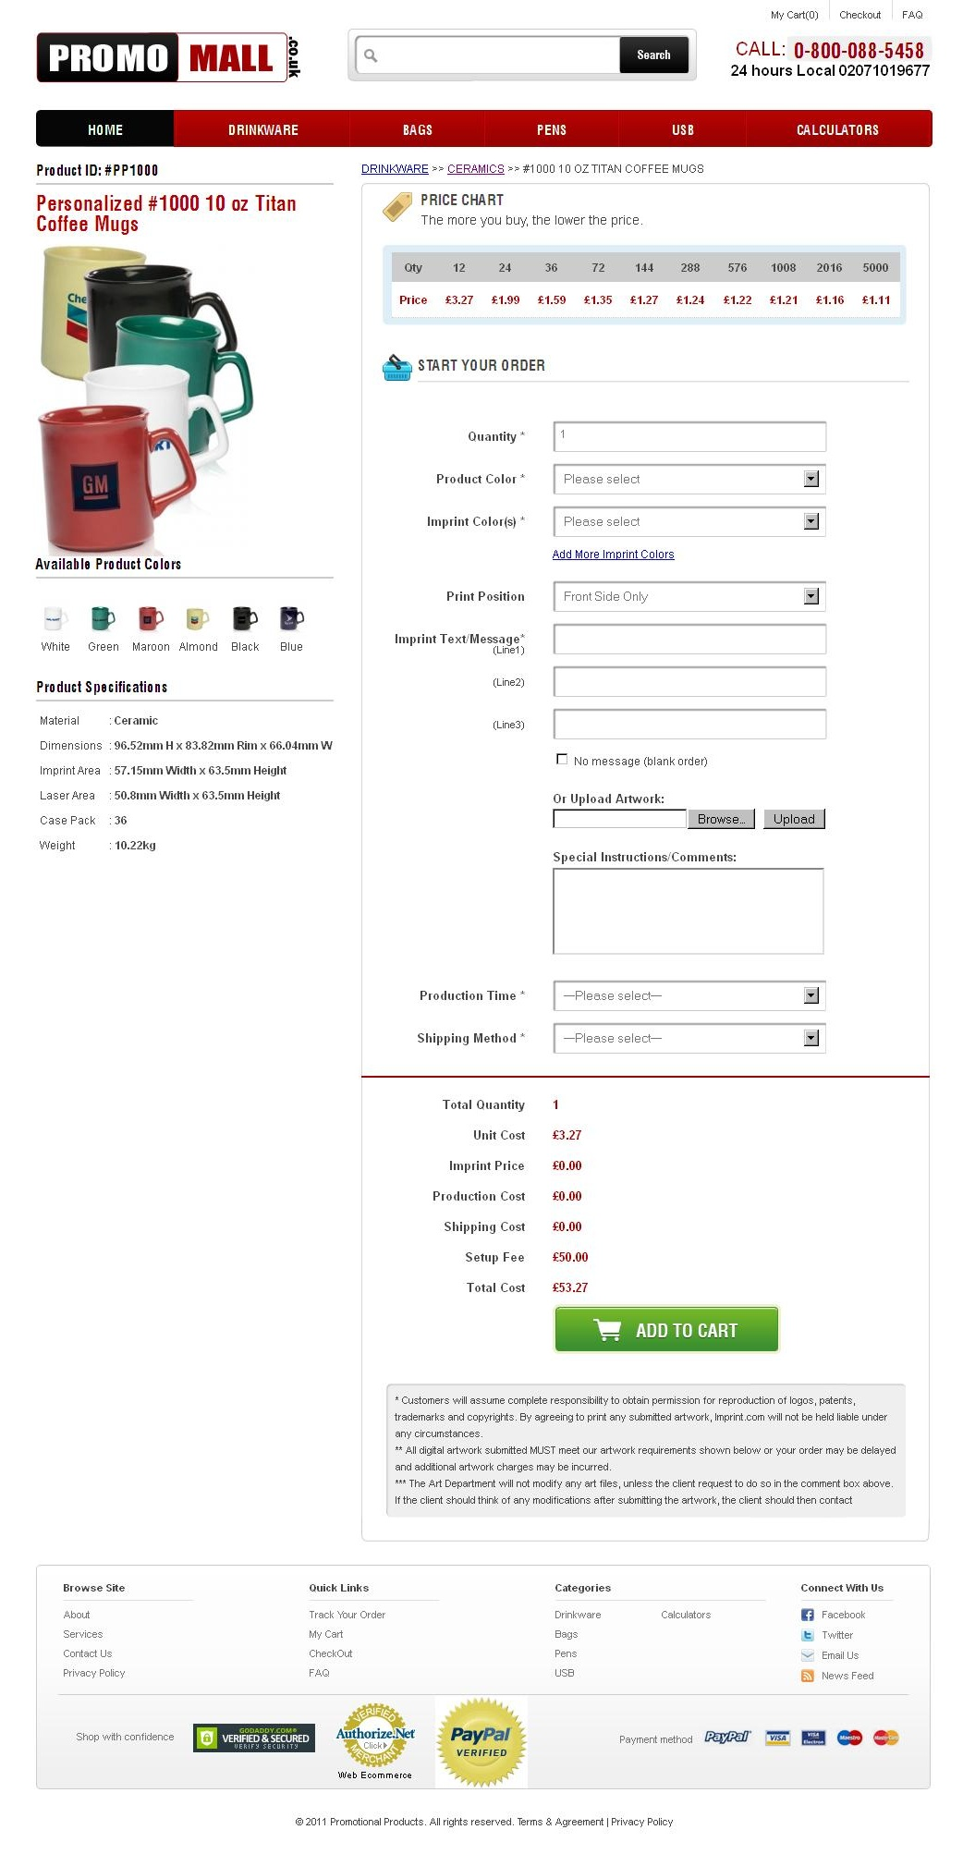Click the Twitter icon in the footer

807,1635
